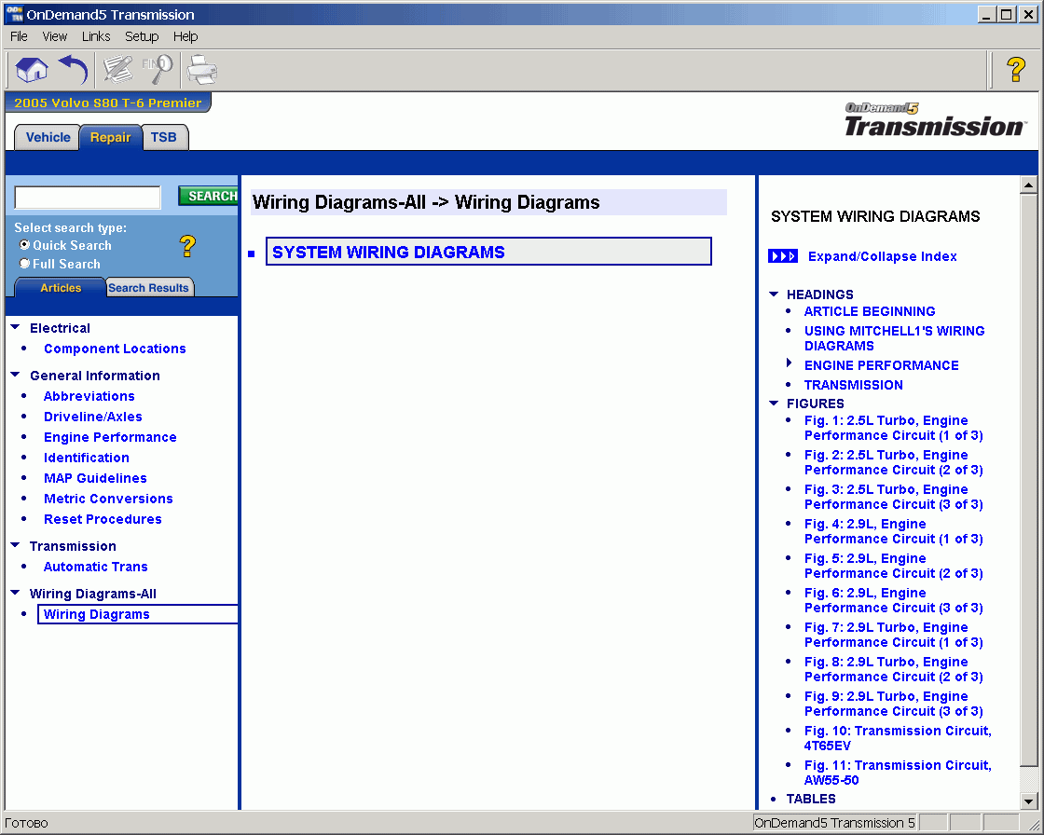Open Help via the yellow question mark icon
This screenshot has width=1044, height=835.
(x=1015, y=69)
